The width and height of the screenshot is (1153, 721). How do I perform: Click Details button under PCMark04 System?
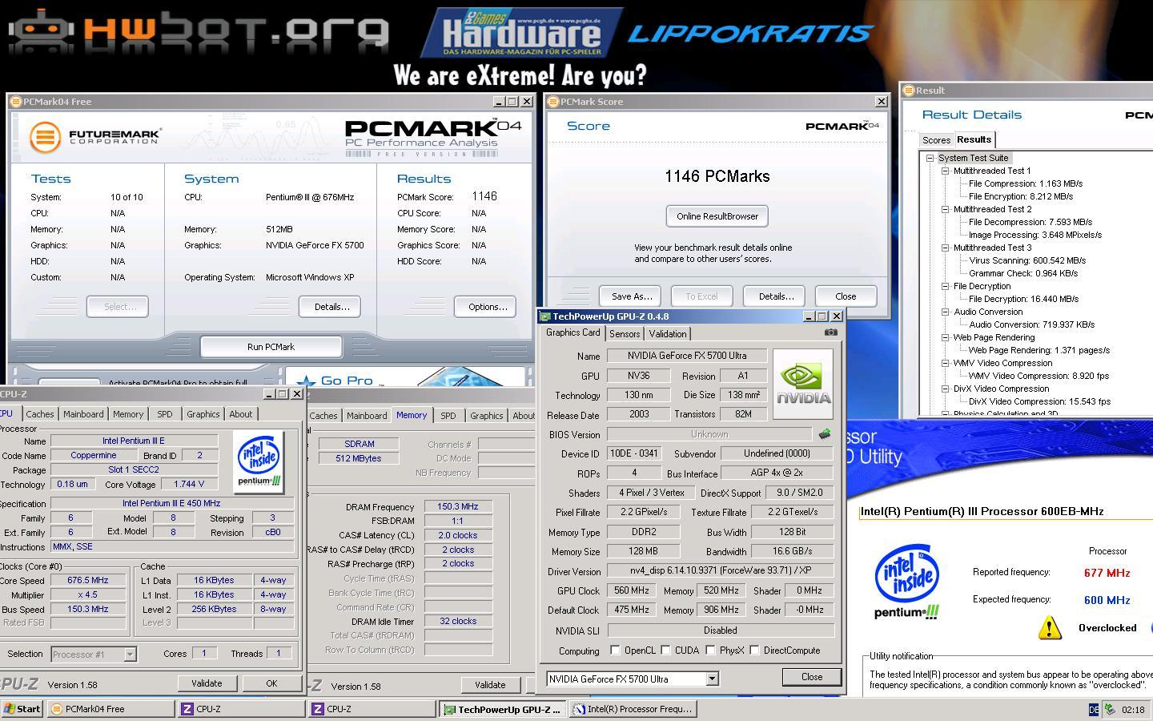tap(331, 307)
